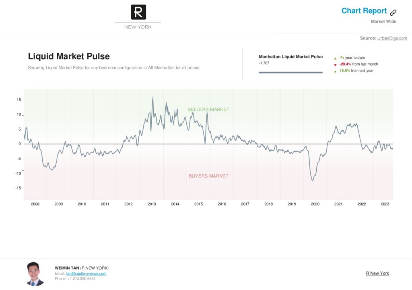Click the R New York logo icon

point(138,12)
